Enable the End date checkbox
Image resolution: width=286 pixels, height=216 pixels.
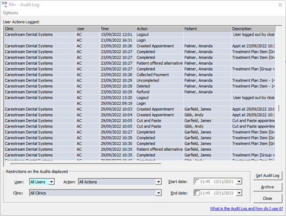[x=197, y=193]
